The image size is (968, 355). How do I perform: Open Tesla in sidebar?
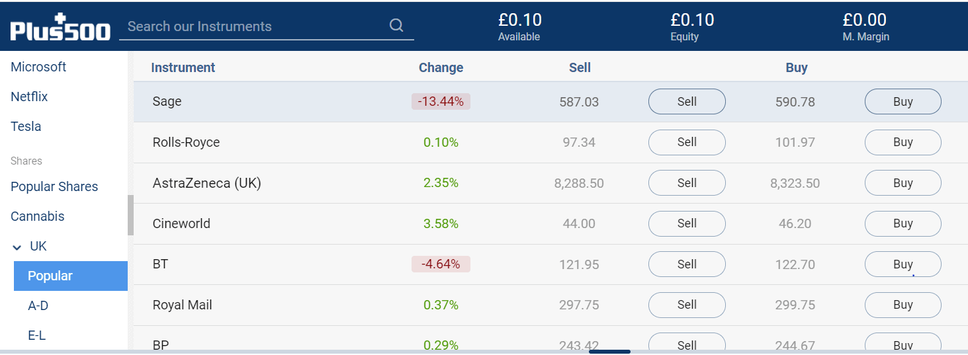pos(26,126)
